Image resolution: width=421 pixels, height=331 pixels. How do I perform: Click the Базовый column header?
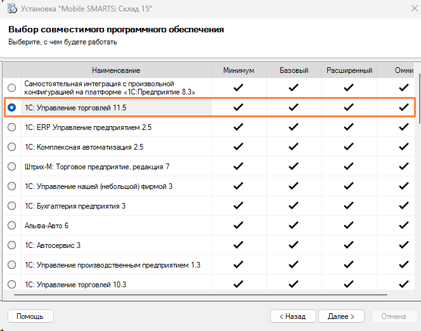[294, 70]
